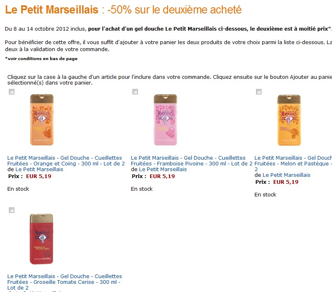Click the Le Petit Marseillais orange page heading
Screen dimensions: 332x292
coord(52,10)
